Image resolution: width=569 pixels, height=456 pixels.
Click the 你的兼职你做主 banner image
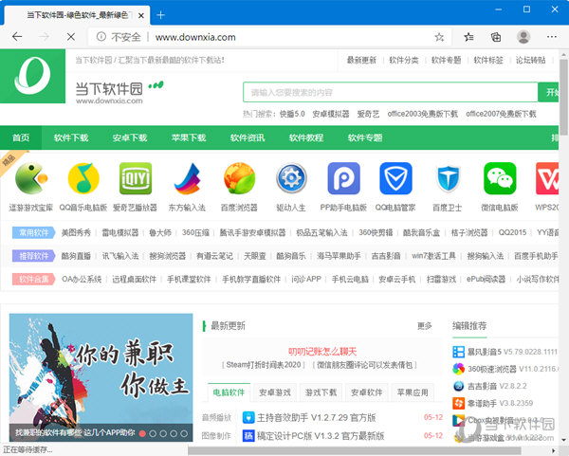coord(101,376)
